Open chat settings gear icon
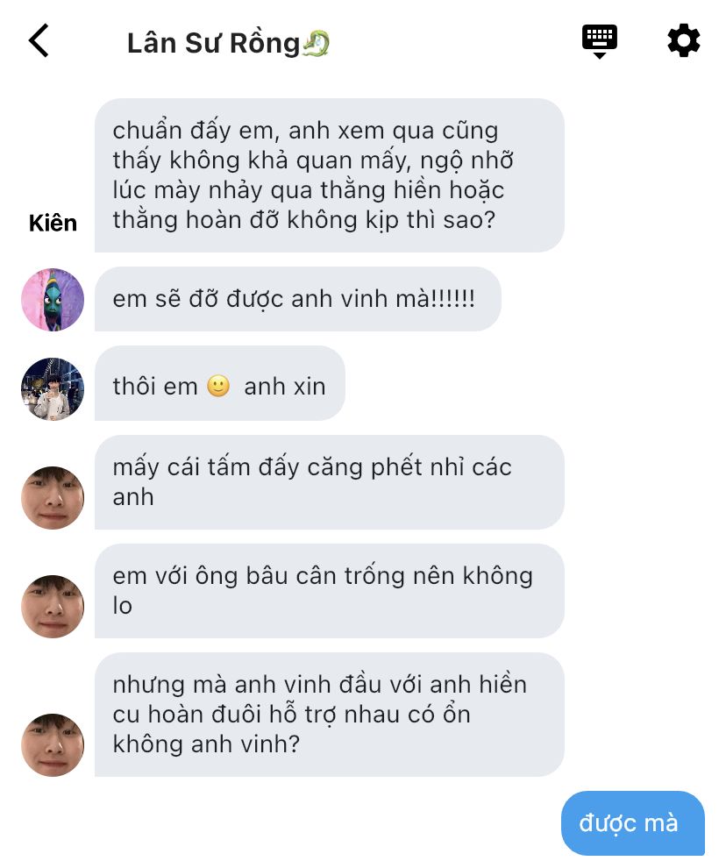726x861 pixels. pos(684,40)
